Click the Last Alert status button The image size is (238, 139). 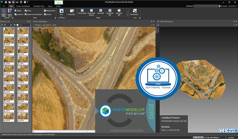coord(231,138)
